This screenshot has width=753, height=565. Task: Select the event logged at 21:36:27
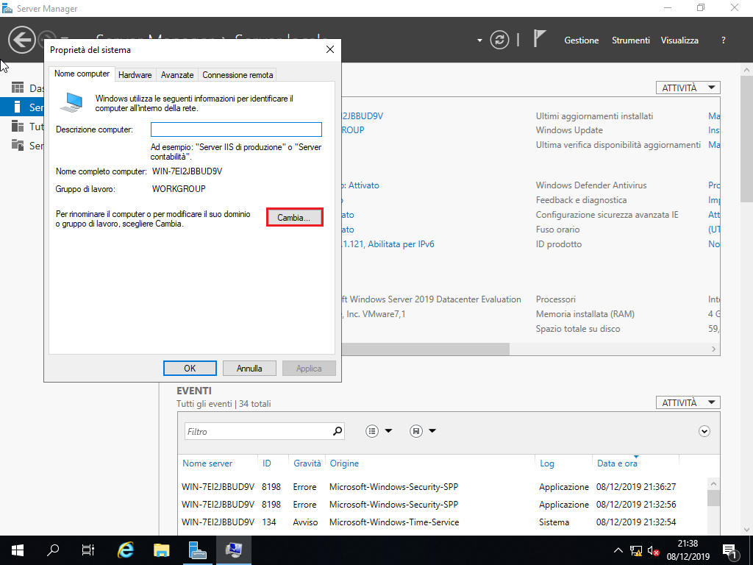[x=442, y=487]
